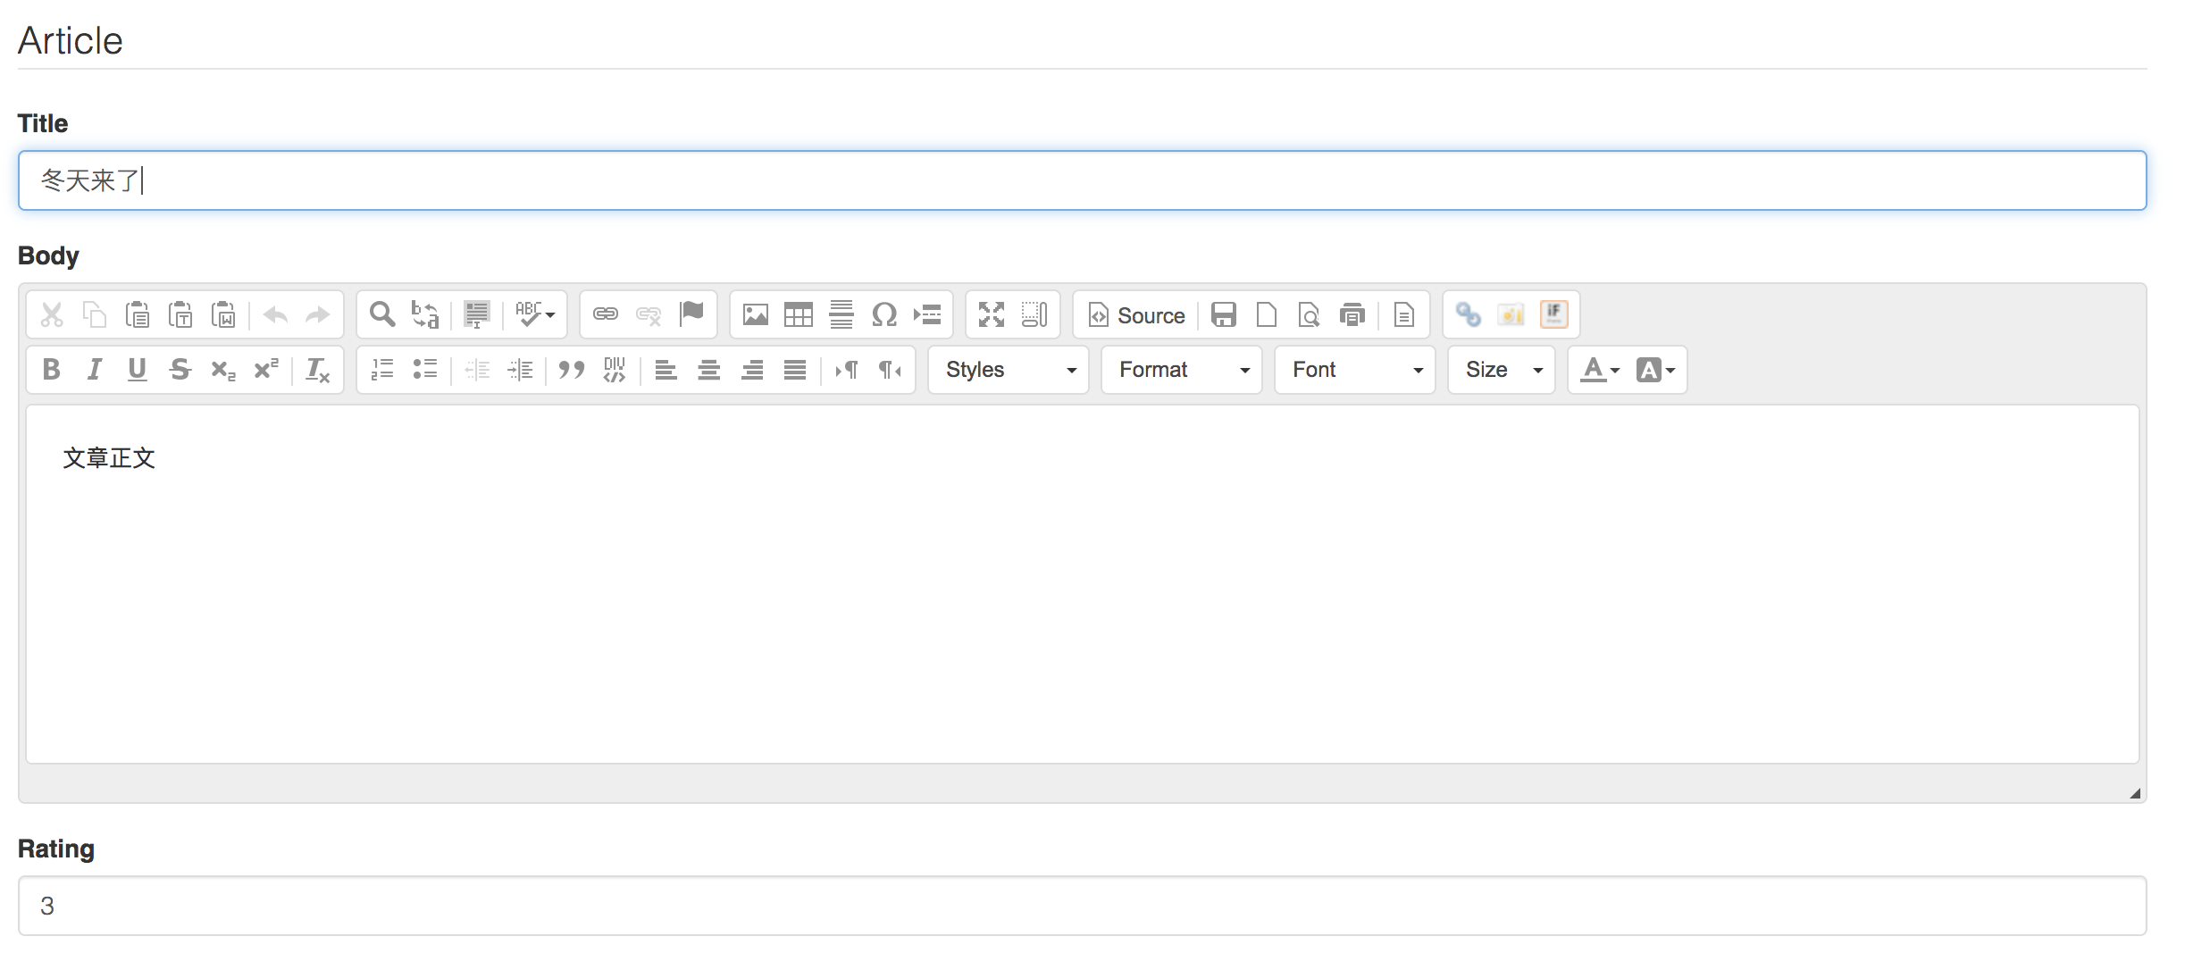Expand the Font dropdown
This screenshot has width=2185, height=970.
click(x=1355, y=370)
